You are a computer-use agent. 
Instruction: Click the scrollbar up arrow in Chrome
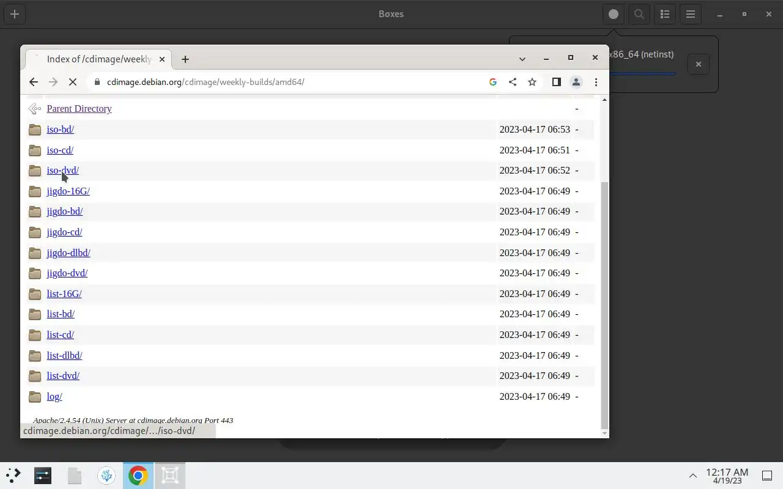click(x=605, y=100)
